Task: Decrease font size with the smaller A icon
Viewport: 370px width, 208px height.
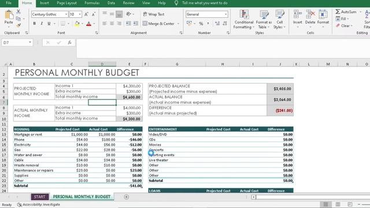Action: (x=94, y=14)
